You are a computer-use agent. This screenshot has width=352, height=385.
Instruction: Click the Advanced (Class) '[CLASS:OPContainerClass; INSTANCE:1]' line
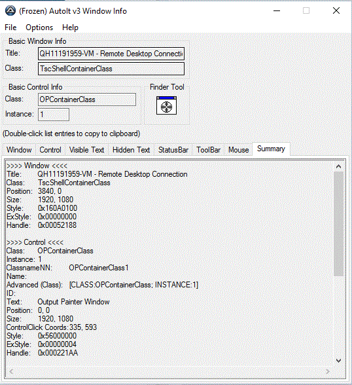102,285
